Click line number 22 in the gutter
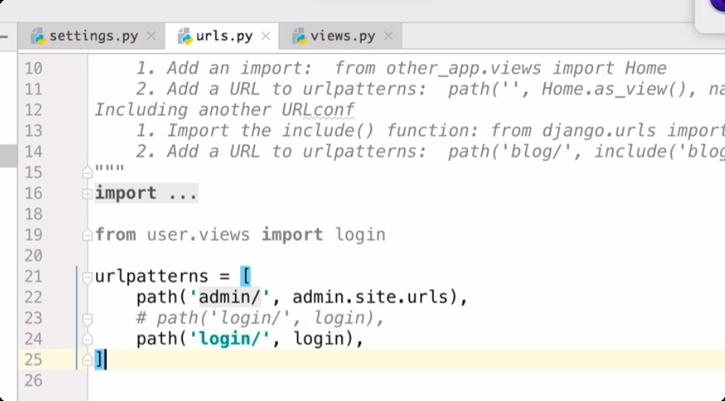The width and height of the screenshot is (725, 401). pos(33,297)
